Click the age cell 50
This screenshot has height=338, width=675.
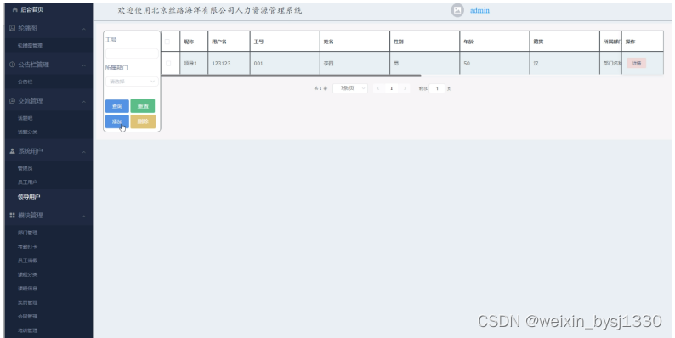click(x=495, y=63)
